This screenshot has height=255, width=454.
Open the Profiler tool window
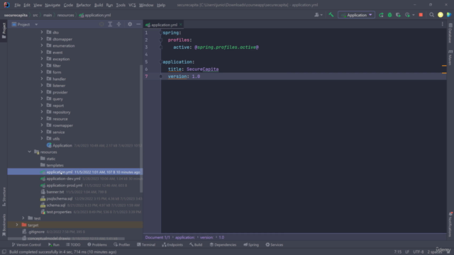(x=122, y=244)
